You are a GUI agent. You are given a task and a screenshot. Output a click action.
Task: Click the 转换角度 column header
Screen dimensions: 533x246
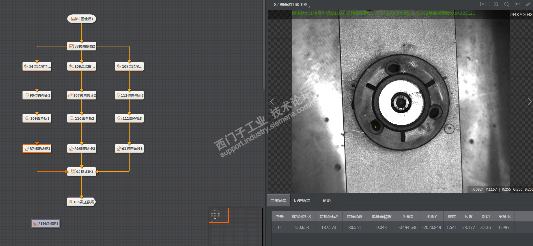click(x=355, y=217)
